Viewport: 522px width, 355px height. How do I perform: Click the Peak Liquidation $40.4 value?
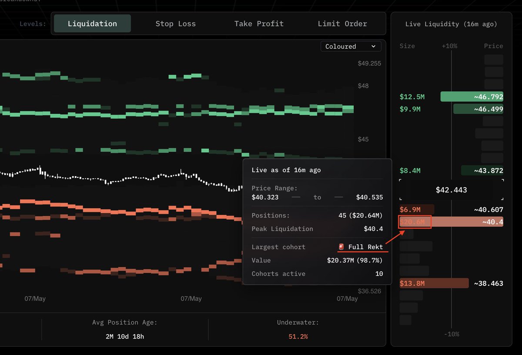coord(373,228)
